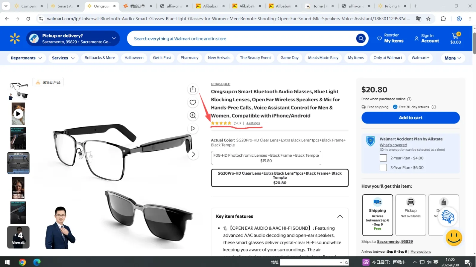Open Chrome menu three dots
The width and height of the screenshot is (476, 267).
click(470, 19)
